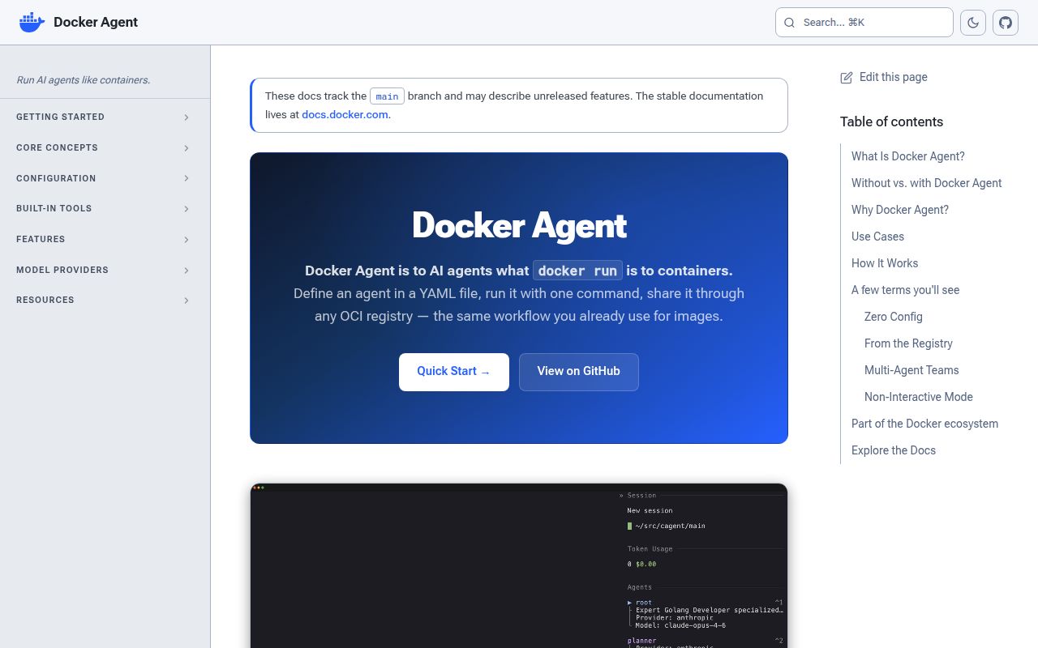Image resolution: width=1038 pixels, height=648 pixels.
Task: Jump to Part of the Docker ecosystem
Action: click(x=924, y=424)
